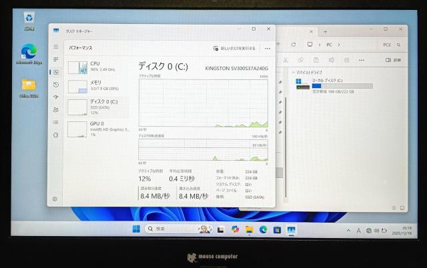Select CPU entry in performance list

[x=98, y=67]
